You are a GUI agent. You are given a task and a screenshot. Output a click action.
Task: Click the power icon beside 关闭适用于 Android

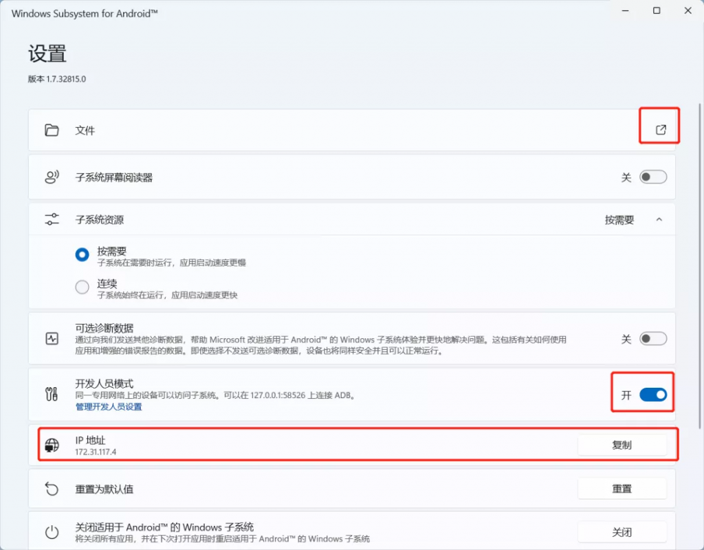click(52, 532)
